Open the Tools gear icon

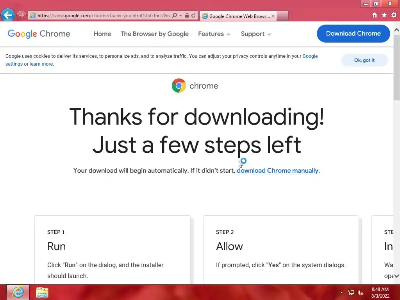[x=394, y=15]
